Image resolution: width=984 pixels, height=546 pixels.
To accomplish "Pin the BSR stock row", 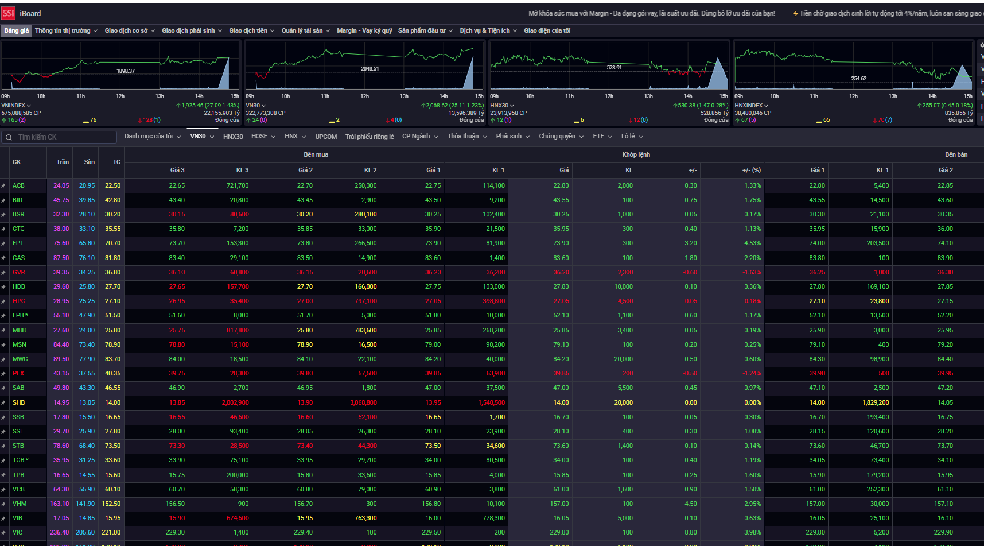I will (x=3, y=215).
